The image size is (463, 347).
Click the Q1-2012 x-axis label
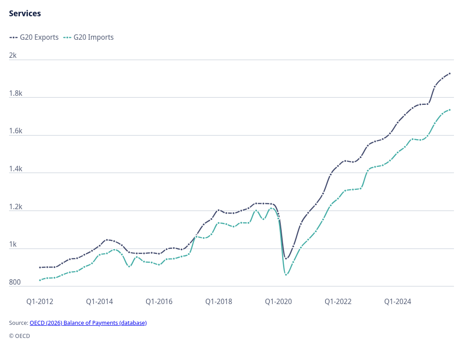(39, 301)
